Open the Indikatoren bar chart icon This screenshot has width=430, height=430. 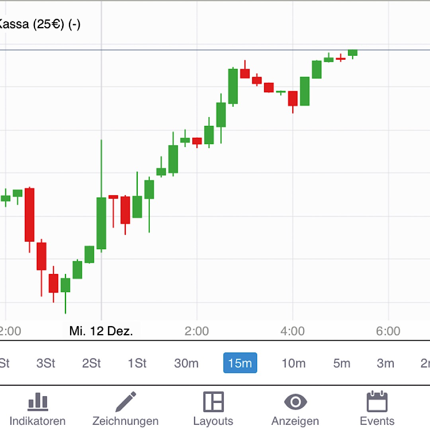coord(38,402)
